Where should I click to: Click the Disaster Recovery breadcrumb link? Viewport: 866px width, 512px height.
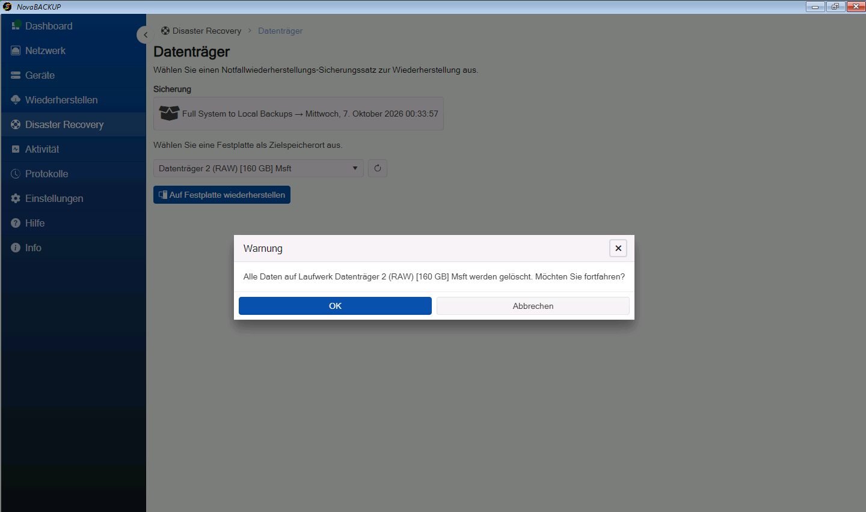[x=207, y=31]
